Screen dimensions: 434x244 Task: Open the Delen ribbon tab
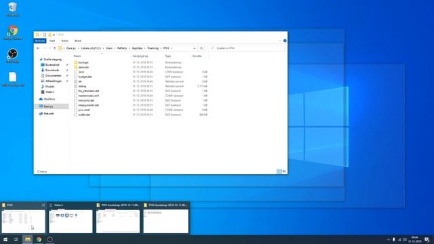click(x=65, y=41)
